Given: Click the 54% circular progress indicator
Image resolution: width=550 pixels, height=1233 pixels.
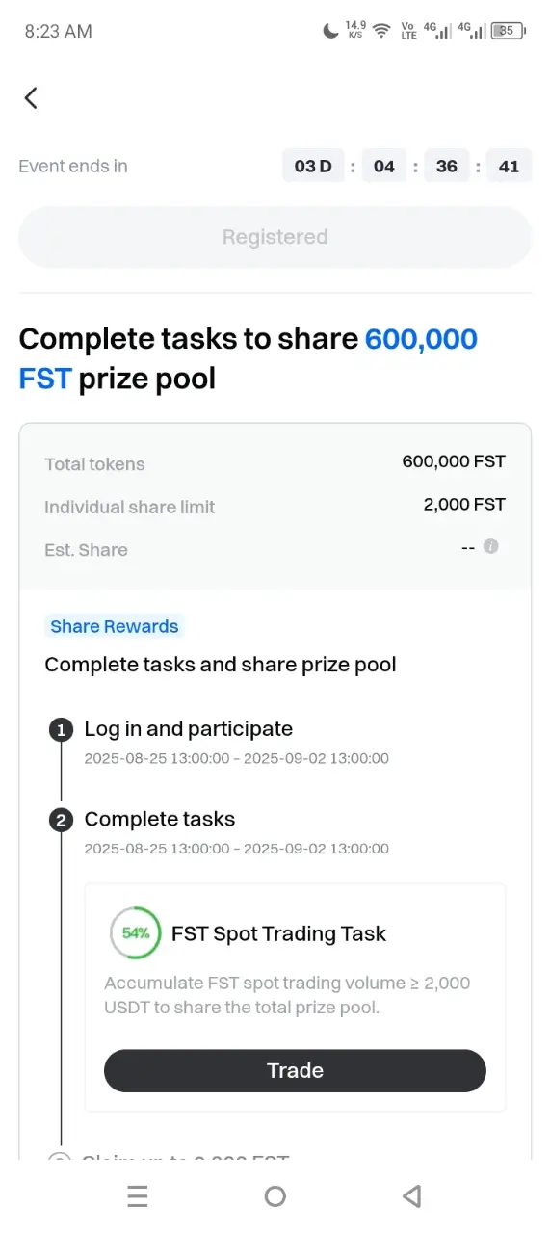Looking at the screenshot, I should pos(135,933).
